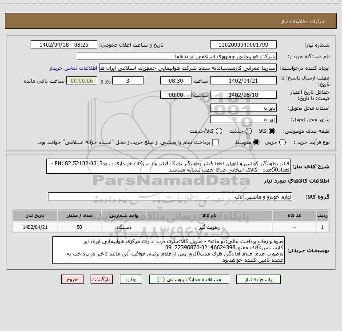Click the response deadline date 1402/04/21 field
Screen dimensions: 342x331
click(x=243, y=80)
